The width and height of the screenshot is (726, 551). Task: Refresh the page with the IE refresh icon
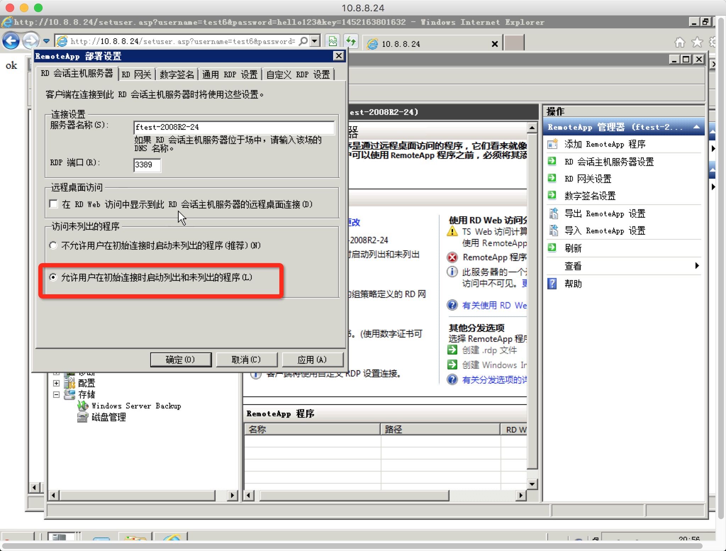pos(351,41)
